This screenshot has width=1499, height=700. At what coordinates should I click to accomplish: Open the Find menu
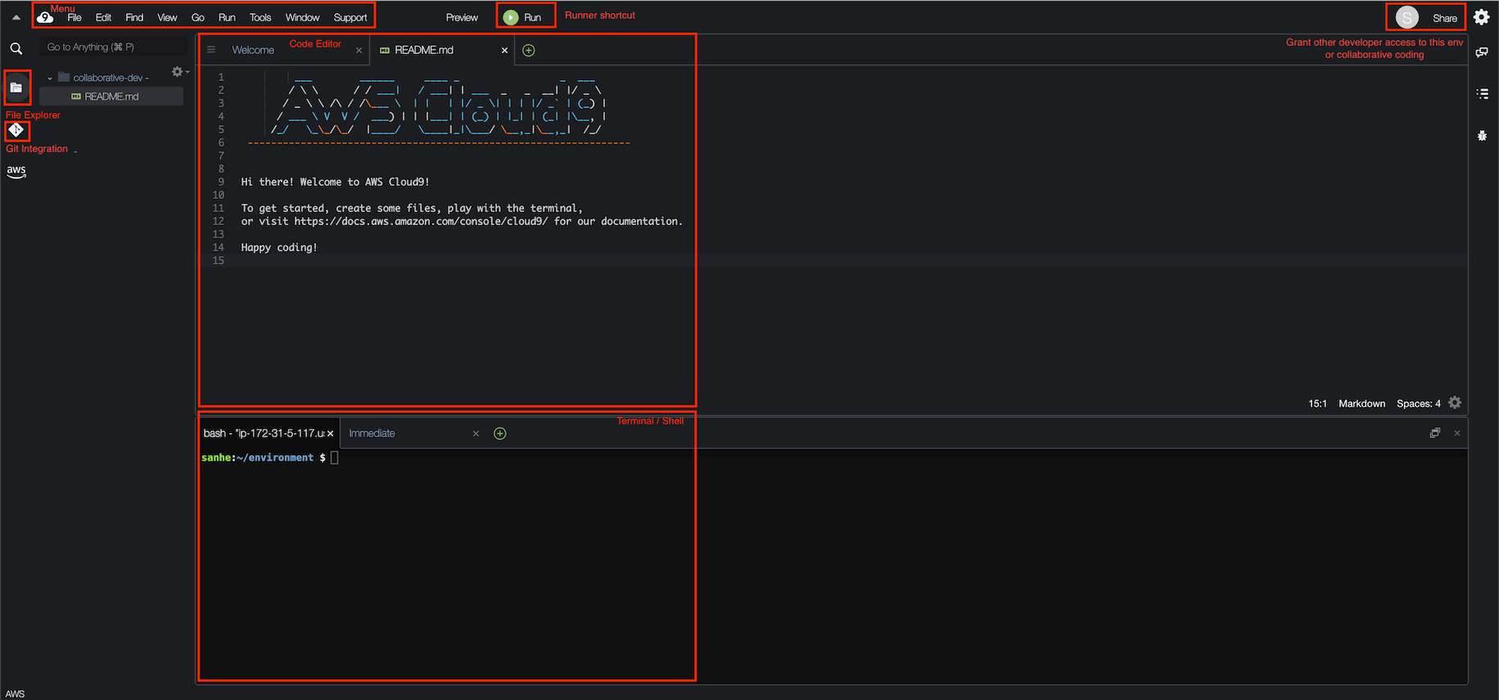coord(134,17)
